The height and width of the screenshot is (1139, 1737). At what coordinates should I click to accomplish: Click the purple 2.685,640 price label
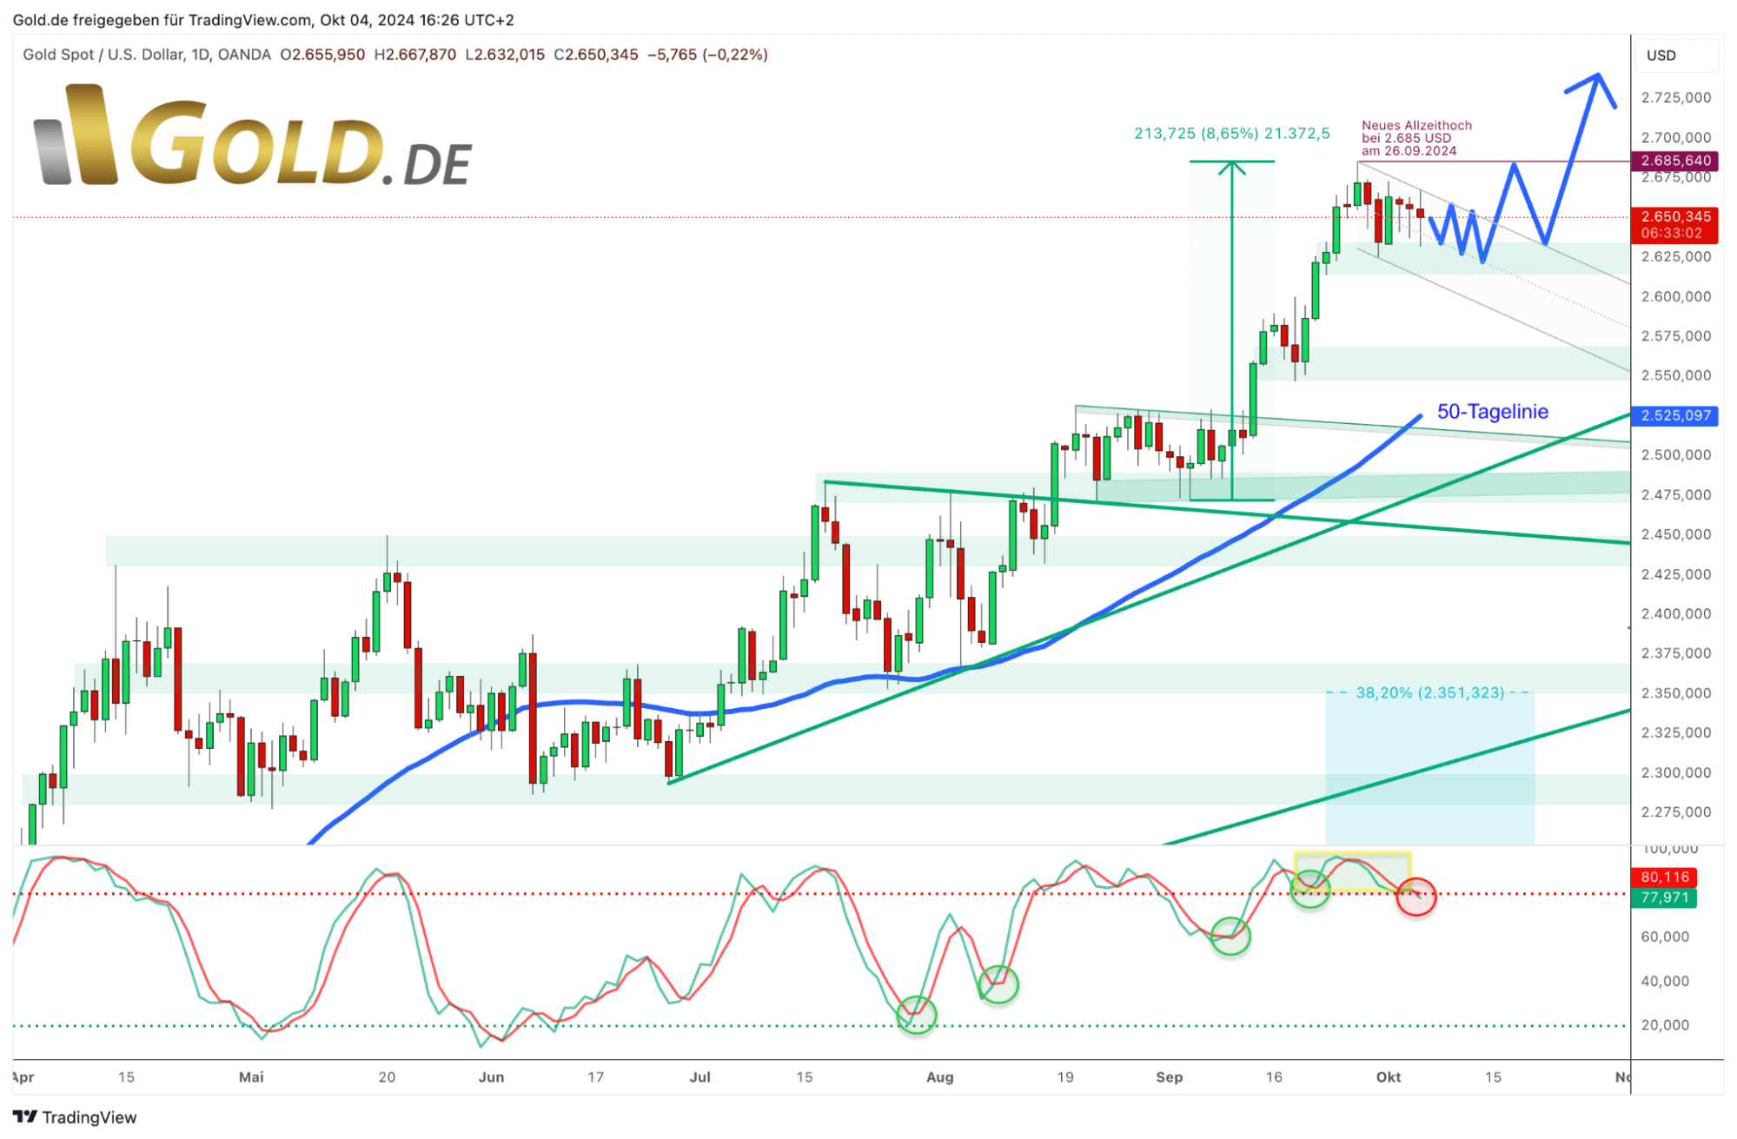pyautogui.click(x=1674, y=161)
